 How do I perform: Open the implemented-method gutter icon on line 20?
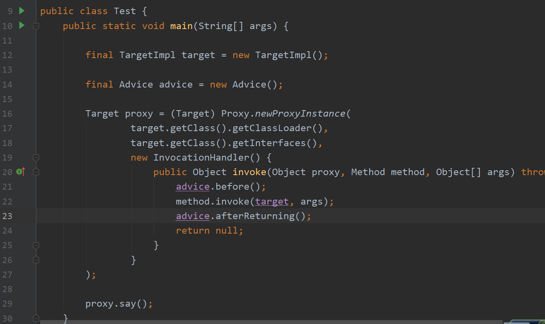[x=21, y=172]
